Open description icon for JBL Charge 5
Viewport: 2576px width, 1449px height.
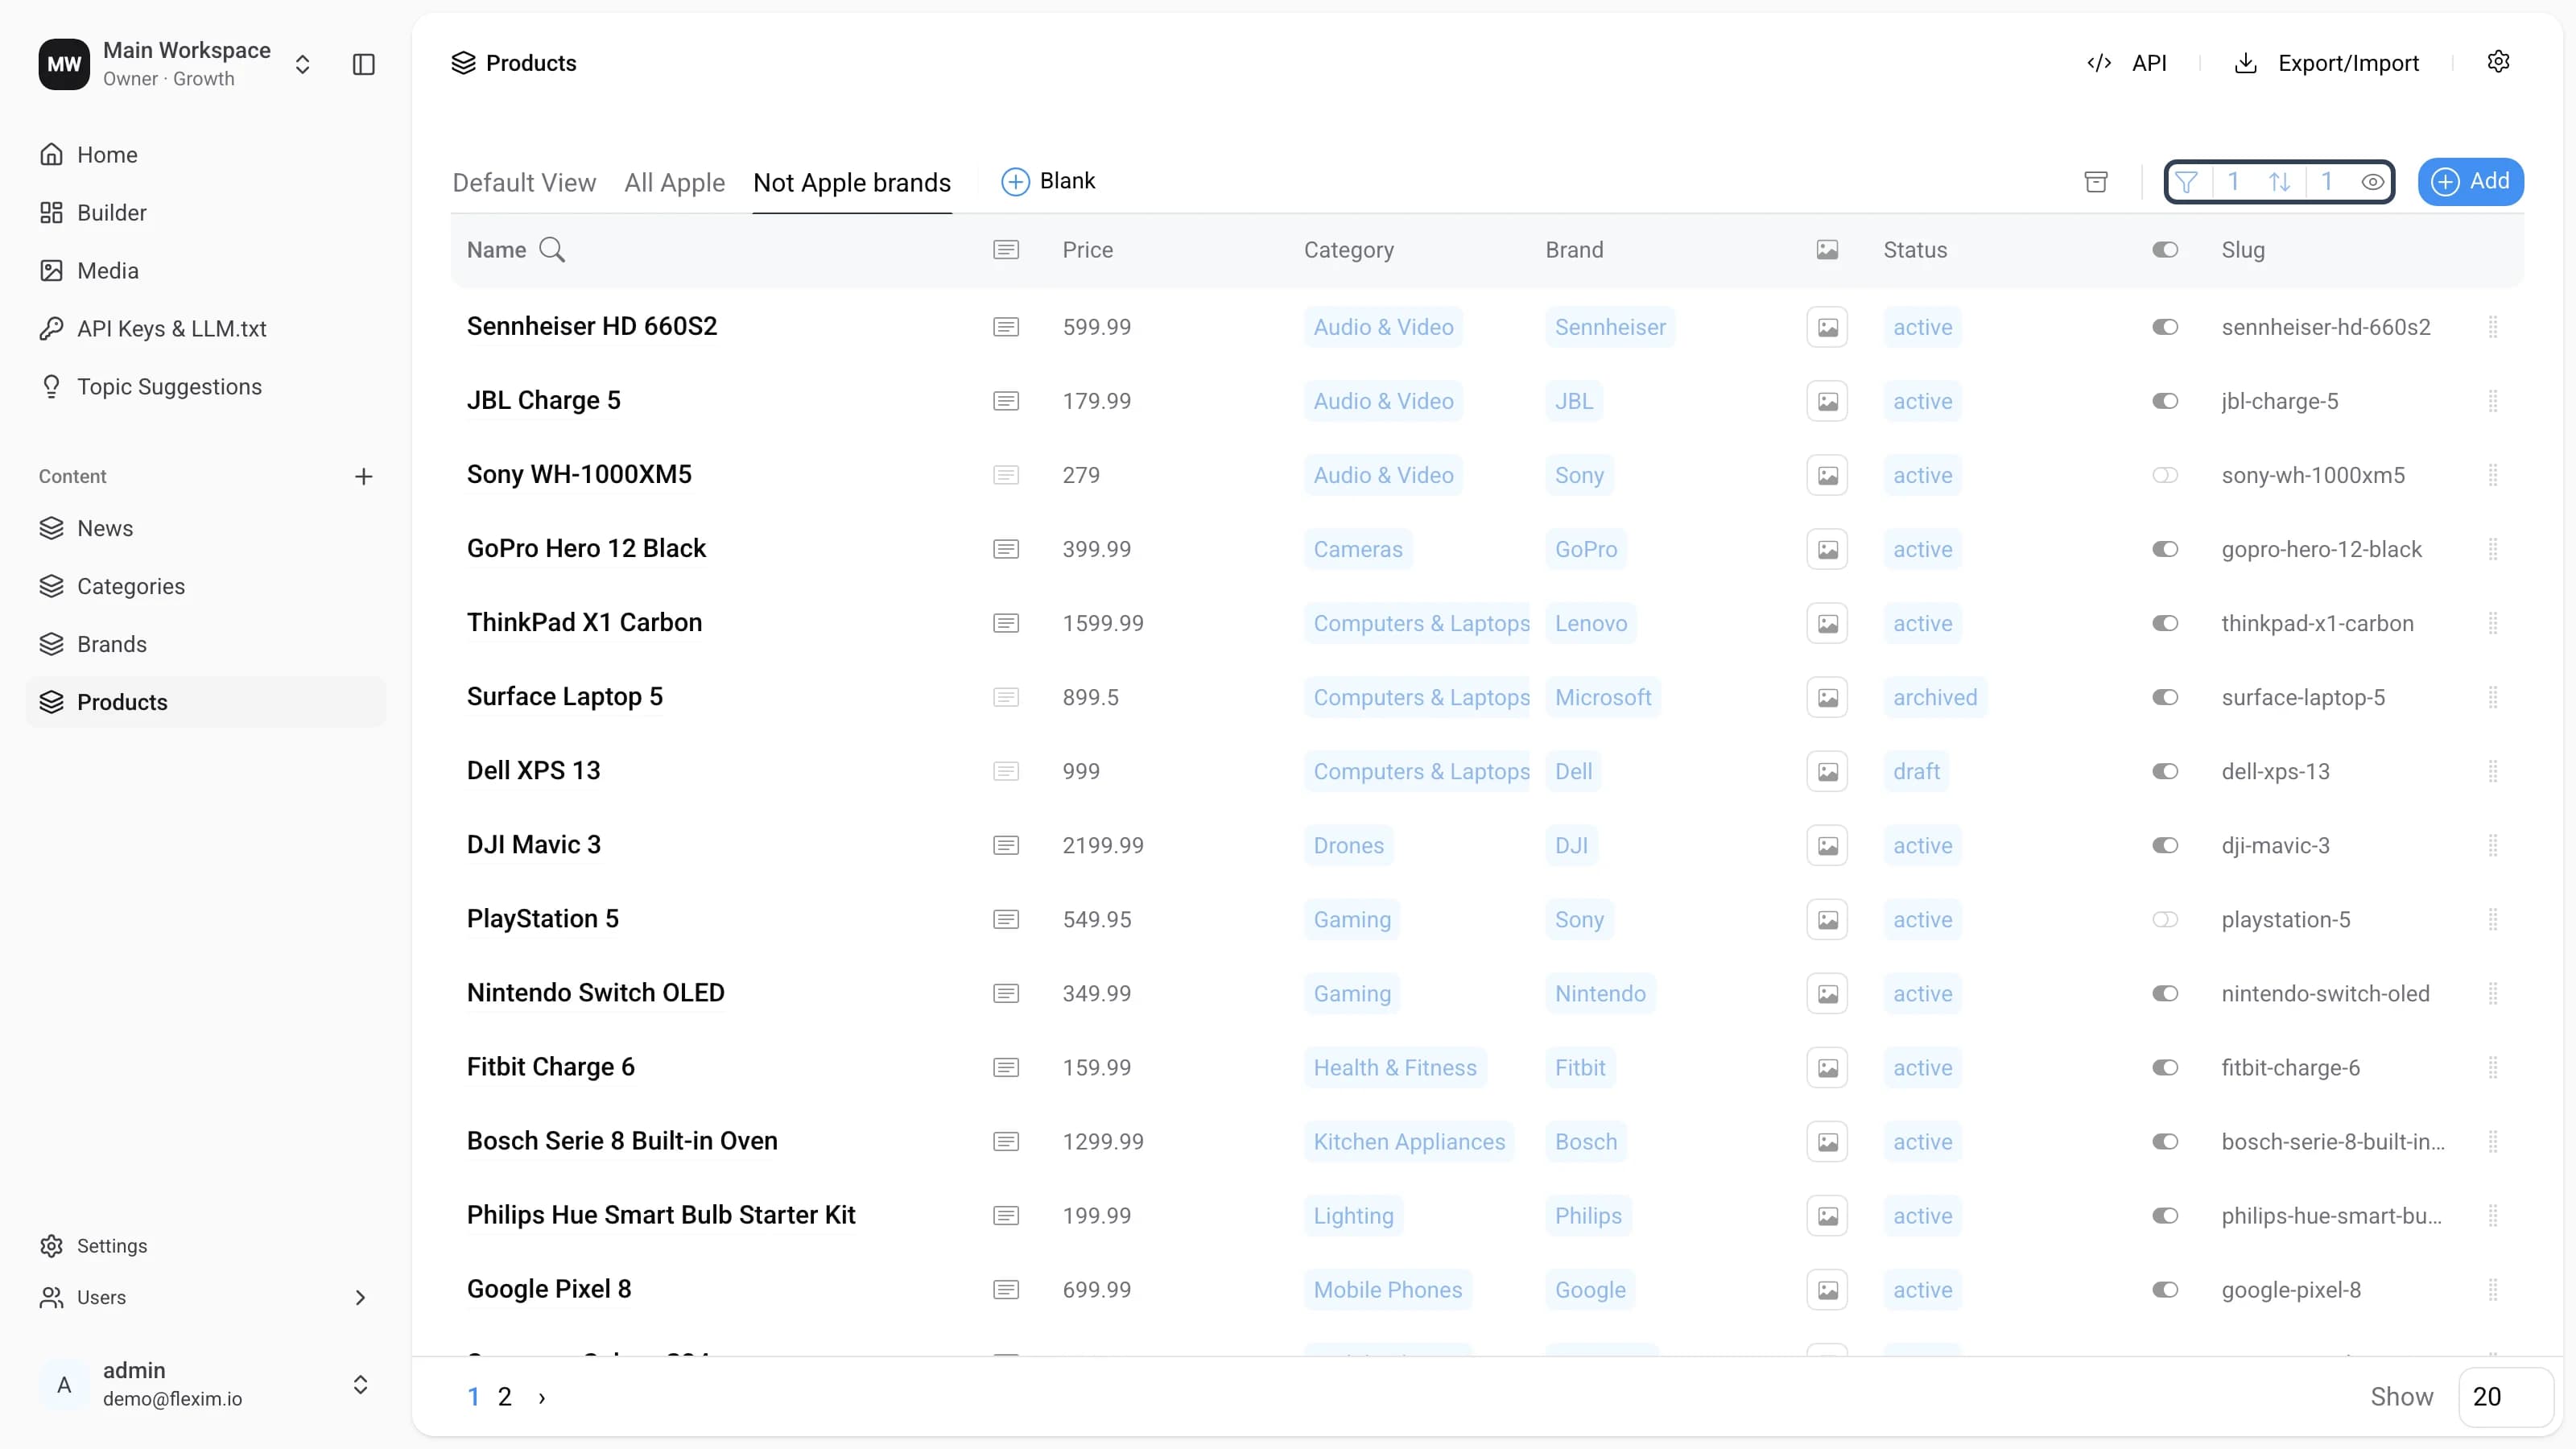click(x=1006, y=401)
